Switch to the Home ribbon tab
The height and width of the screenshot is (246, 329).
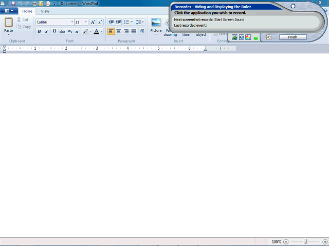27,11
